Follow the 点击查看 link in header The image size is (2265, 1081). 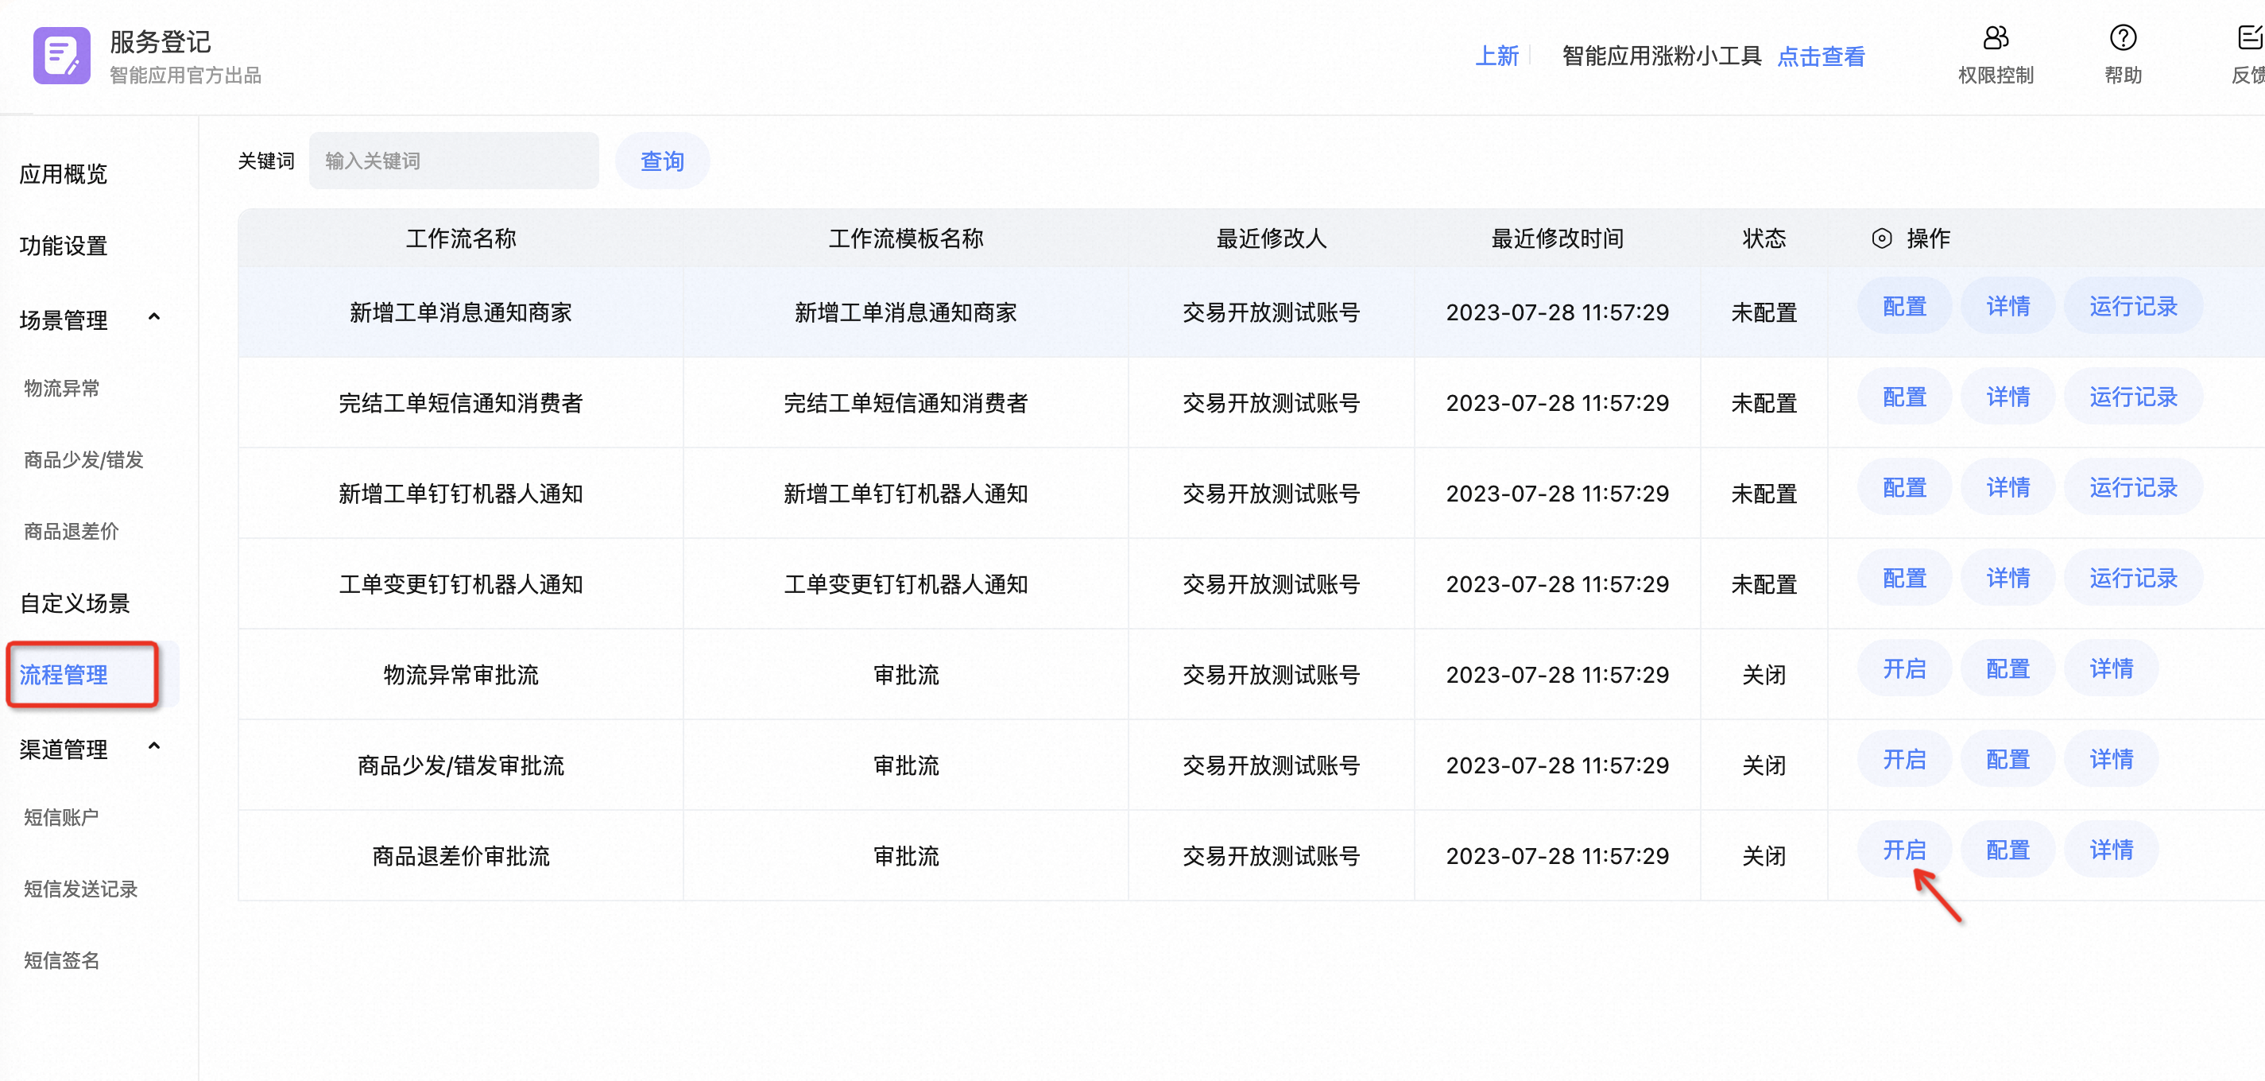tap(1821, 57)
